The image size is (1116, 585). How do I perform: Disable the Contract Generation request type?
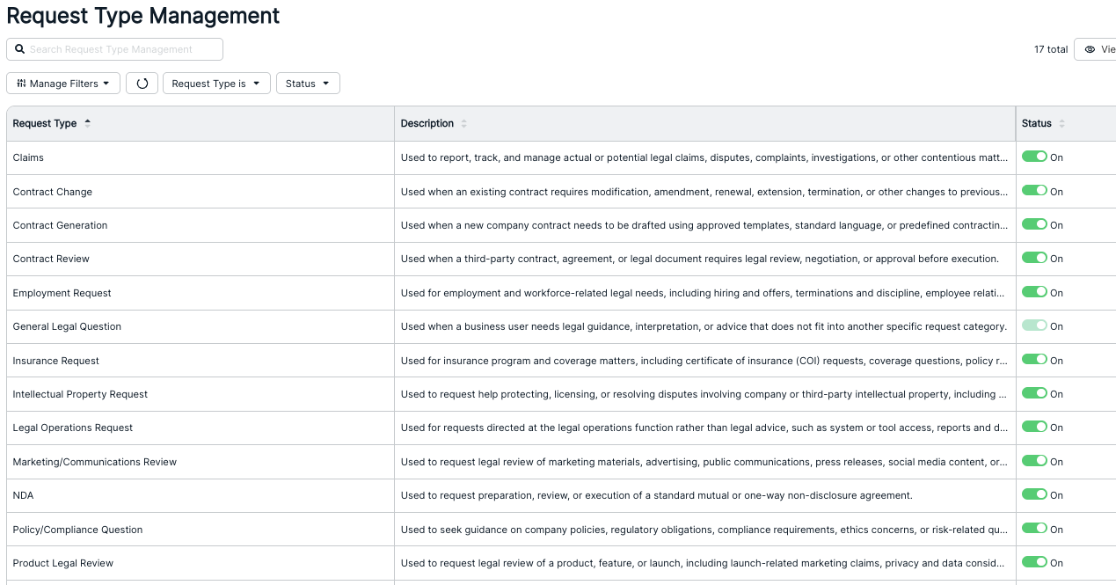point(1034,224)
